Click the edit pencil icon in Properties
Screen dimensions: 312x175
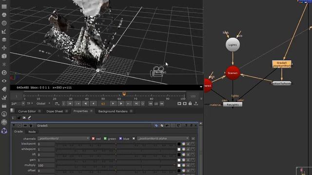(x=29, y=118)
